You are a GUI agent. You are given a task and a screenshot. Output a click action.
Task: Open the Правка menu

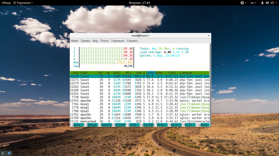point(85,41)
